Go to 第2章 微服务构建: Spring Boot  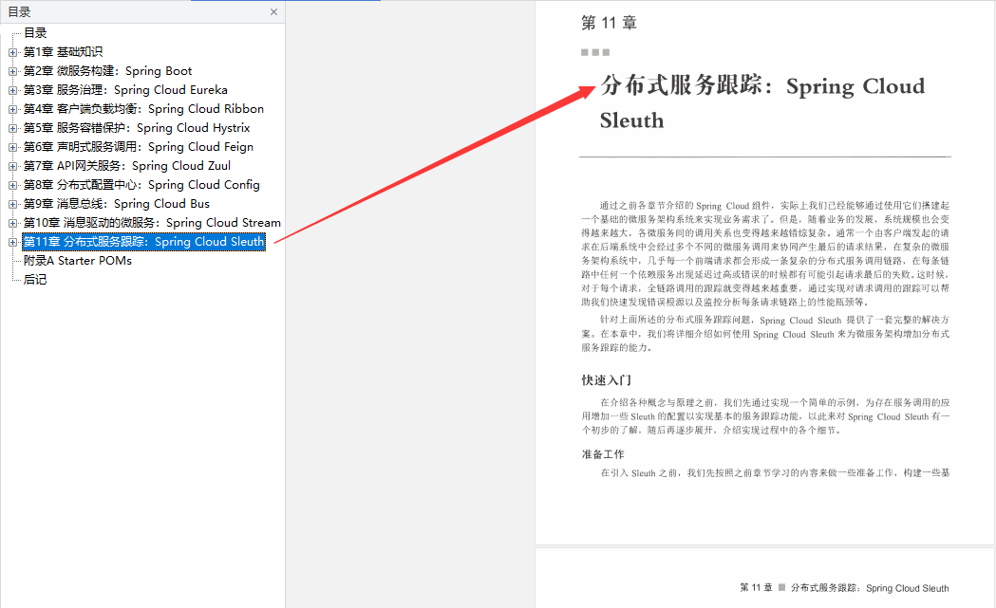107,71
